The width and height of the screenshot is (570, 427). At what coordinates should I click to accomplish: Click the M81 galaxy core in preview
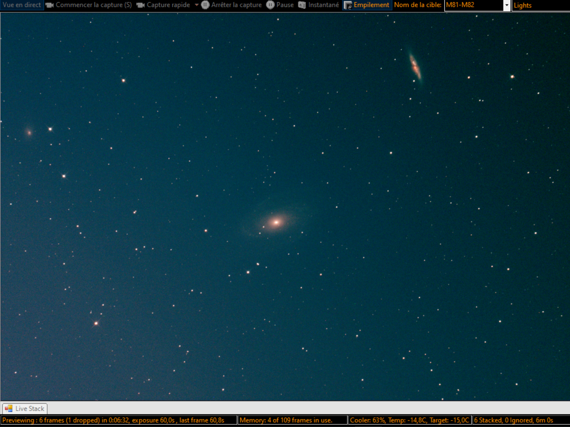click(x=276, y=222)
